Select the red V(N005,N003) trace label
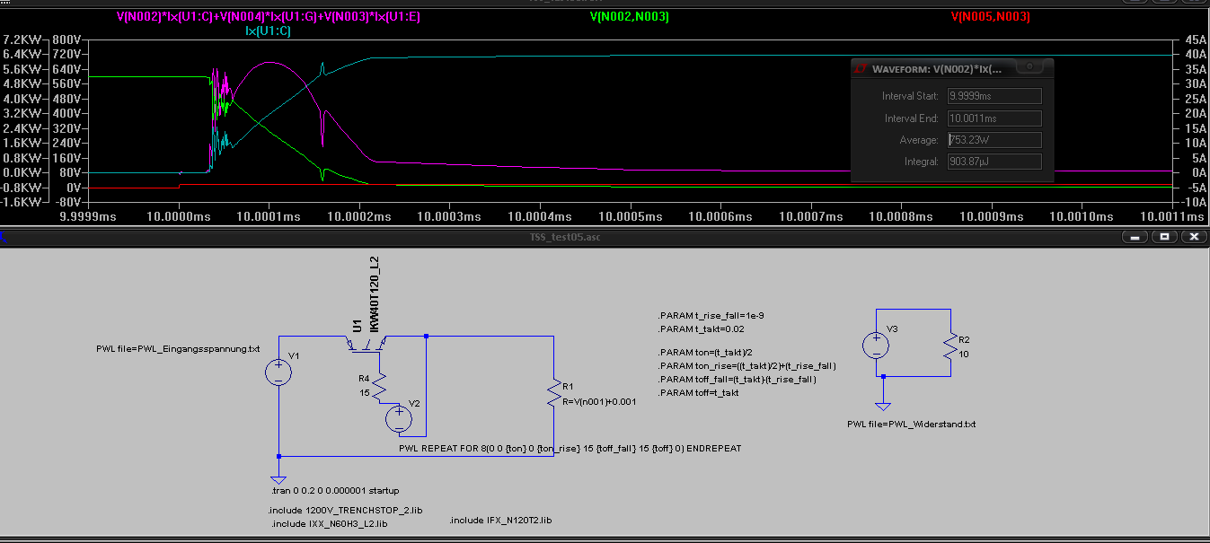The height and width of the screenshot is (543, 1210). tap(990, 17)
